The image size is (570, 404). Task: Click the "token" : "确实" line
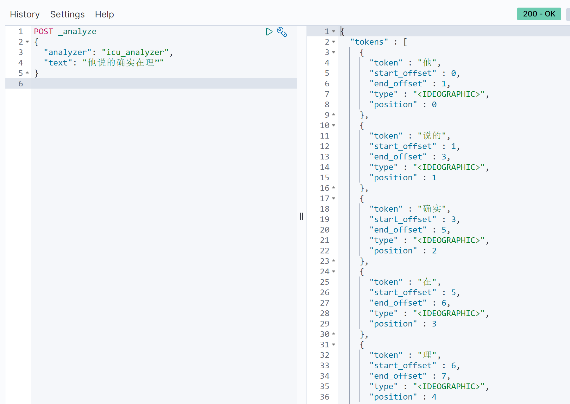[x=410, y=209]
